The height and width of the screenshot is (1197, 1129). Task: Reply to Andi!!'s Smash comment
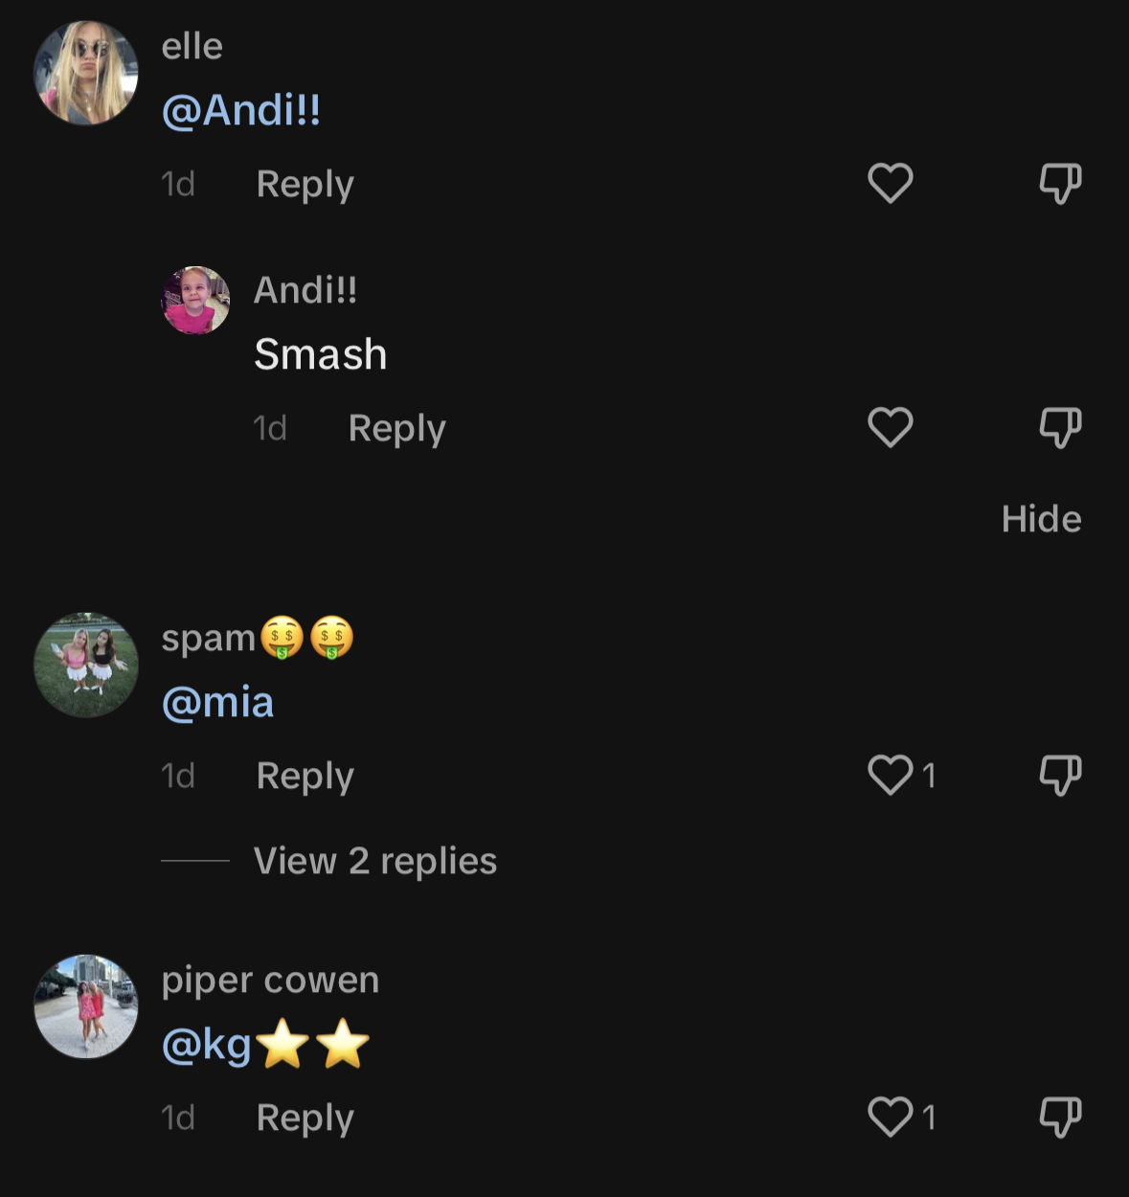[396, 428]
